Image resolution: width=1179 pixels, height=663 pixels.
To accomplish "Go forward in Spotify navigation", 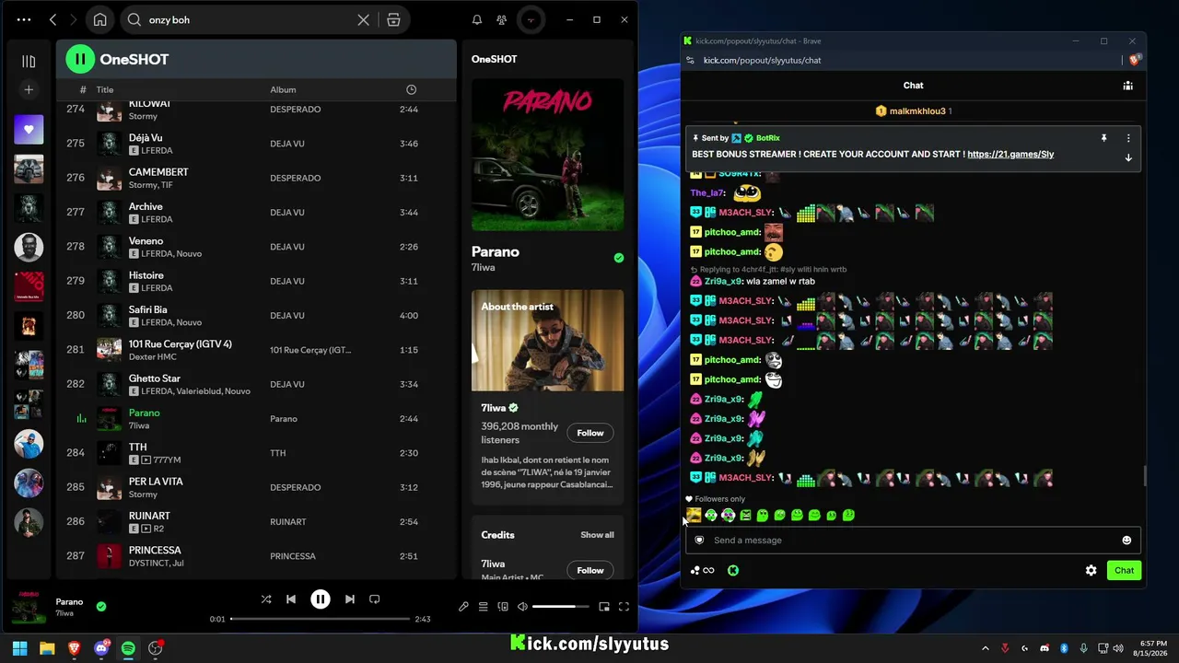I will point(75,19).
